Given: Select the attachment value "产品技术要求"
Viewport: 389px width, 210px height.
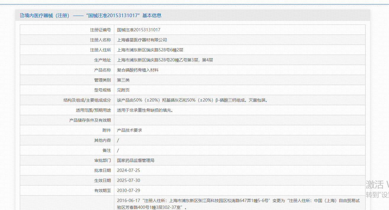Looking at the screenshot, I should [129, 130].
